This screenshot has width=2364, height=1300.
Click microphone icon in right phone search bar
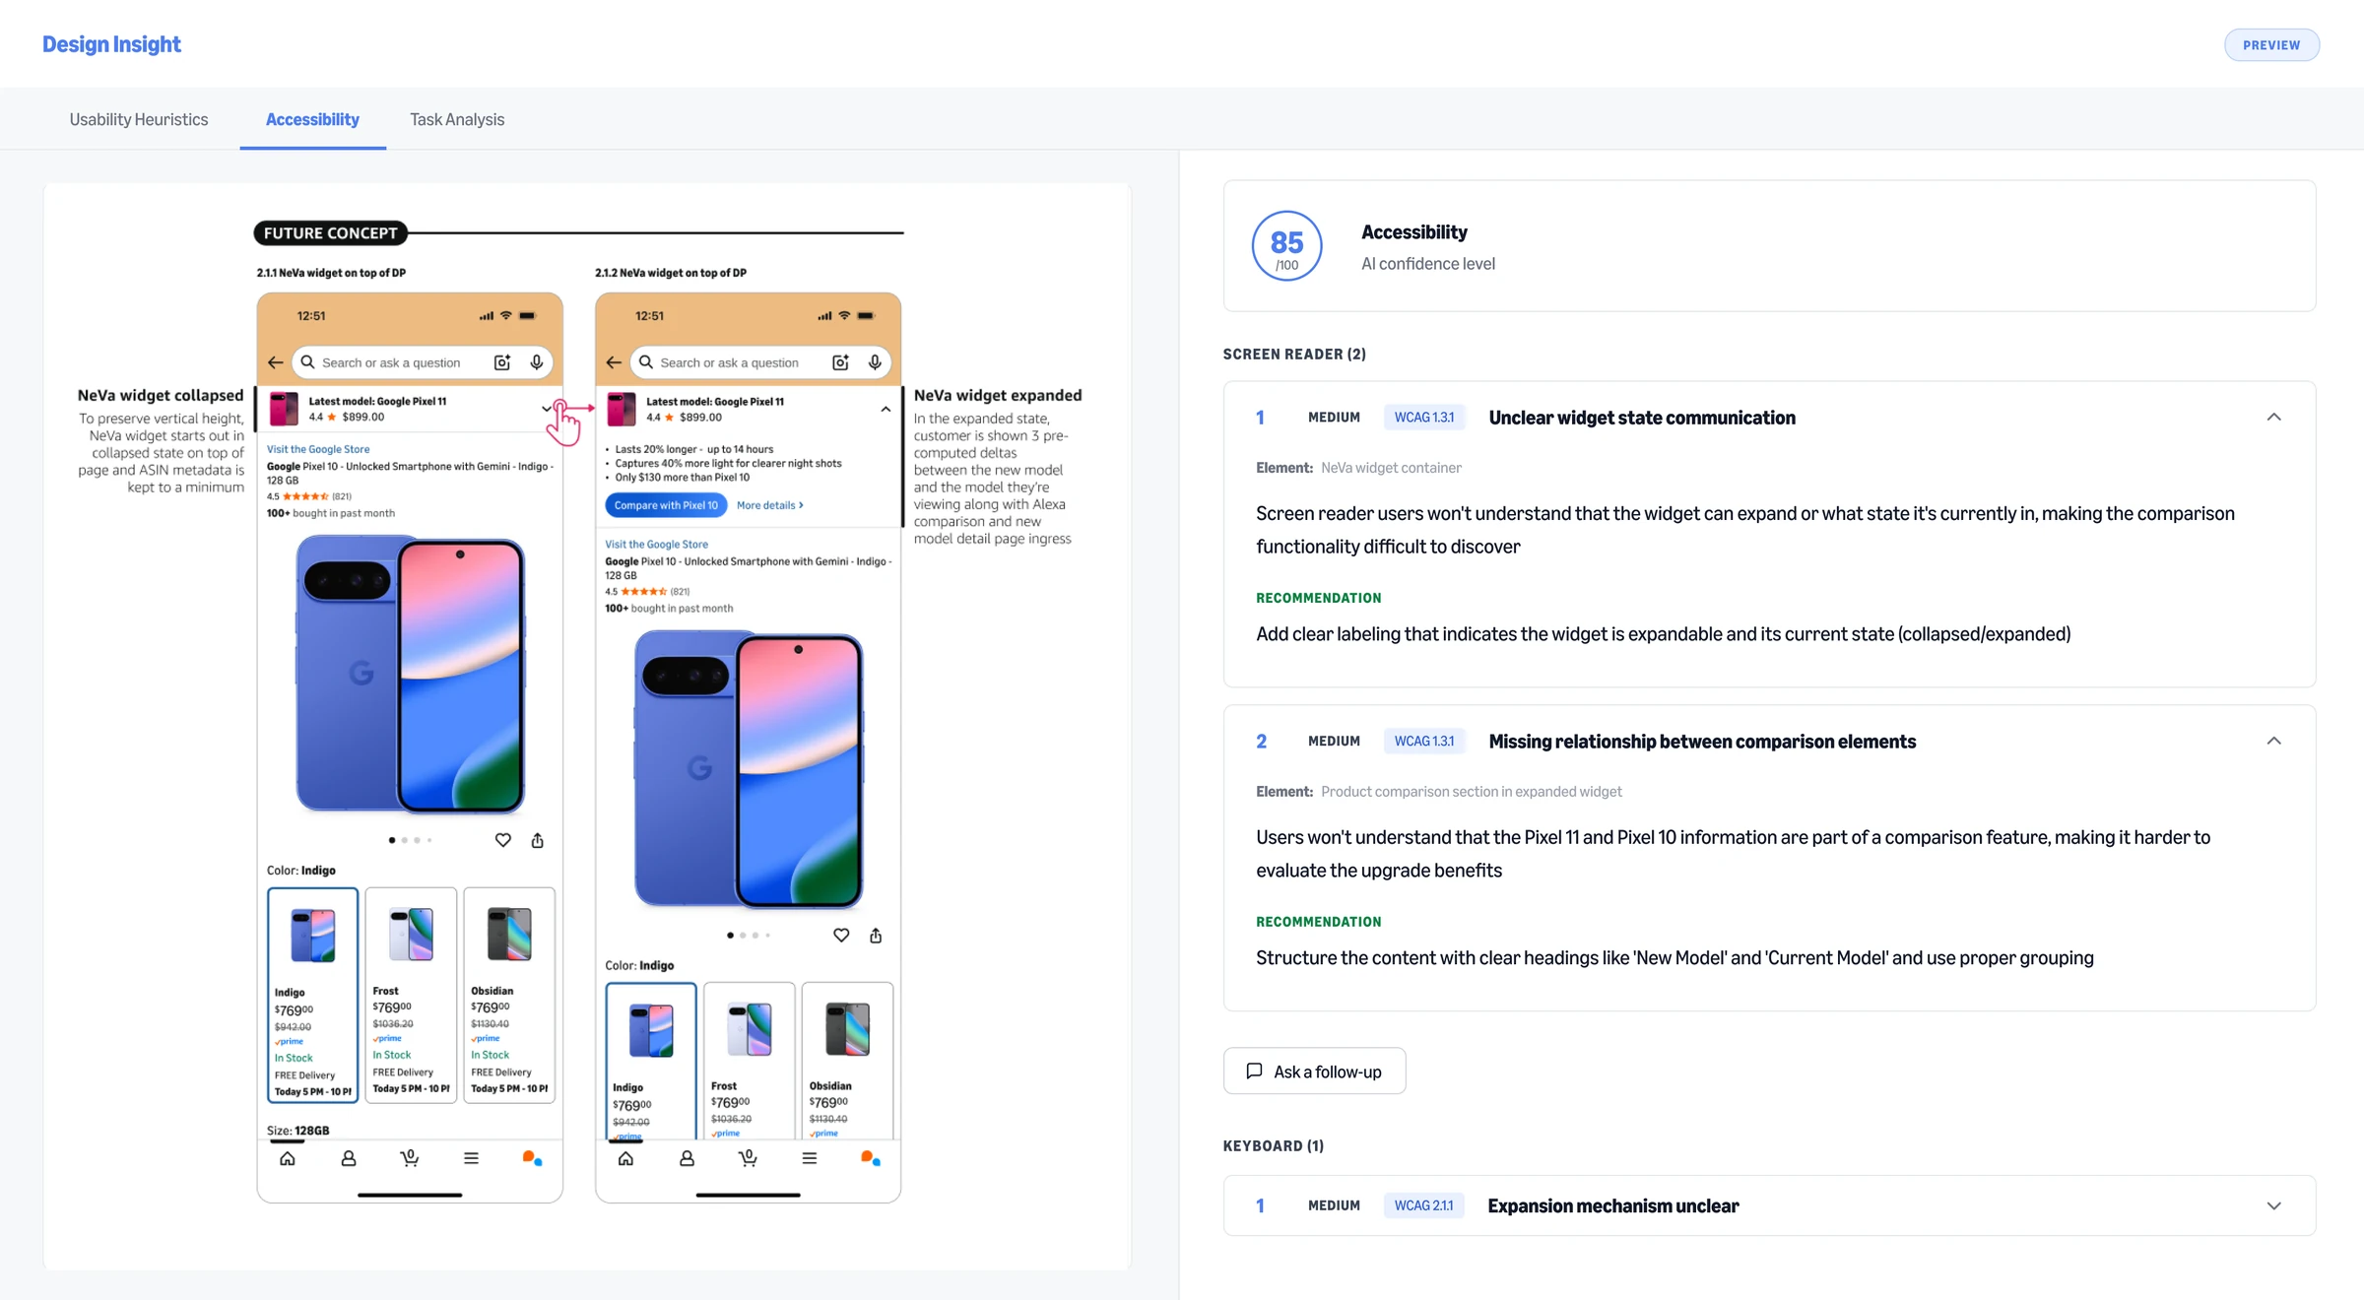[875, 362]
